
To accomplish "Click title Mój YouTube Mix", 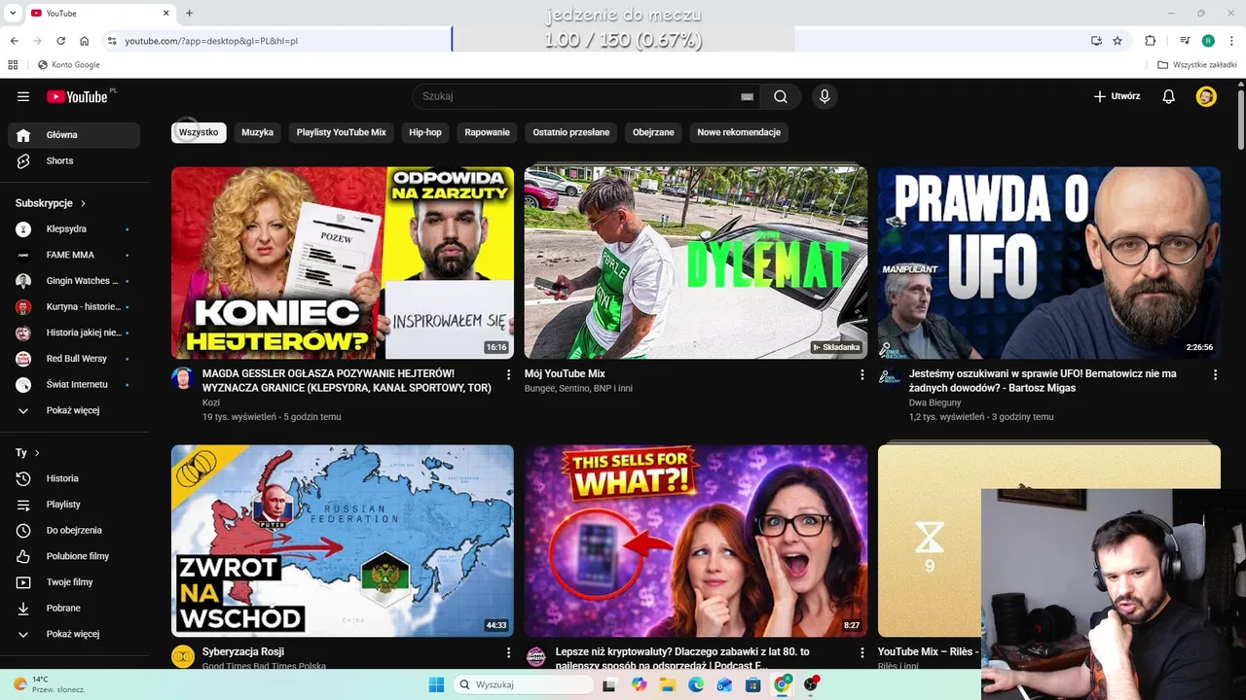I will point(565,373).
